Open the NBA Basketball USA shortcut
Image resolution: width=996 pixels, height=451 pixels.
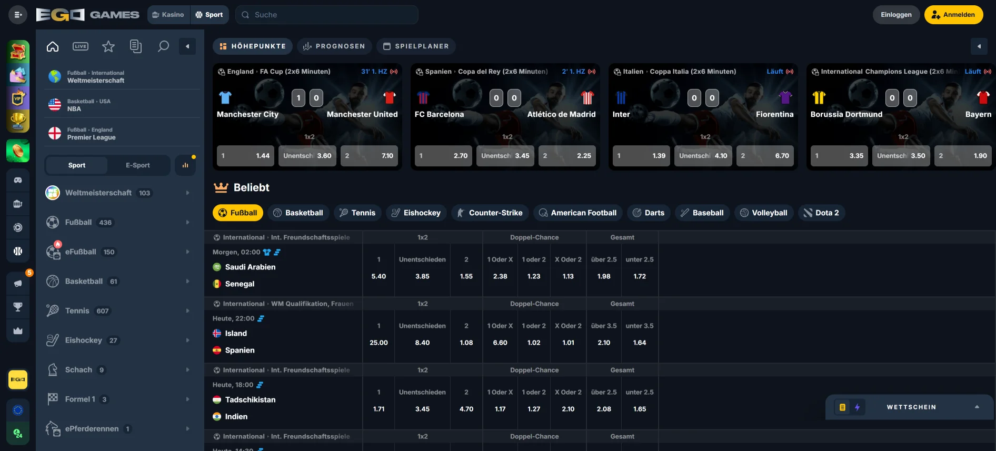122,105
